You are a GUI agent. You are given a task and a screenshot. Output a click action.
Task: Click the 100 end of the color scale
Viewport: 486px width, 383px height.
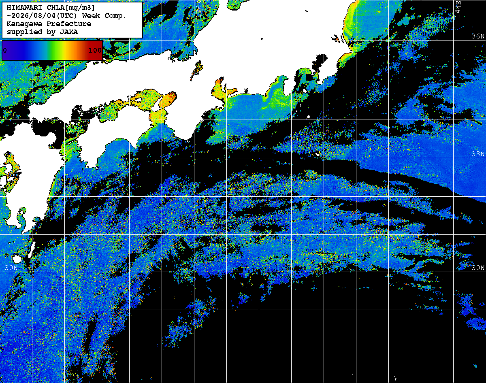(x=95, y=50)
